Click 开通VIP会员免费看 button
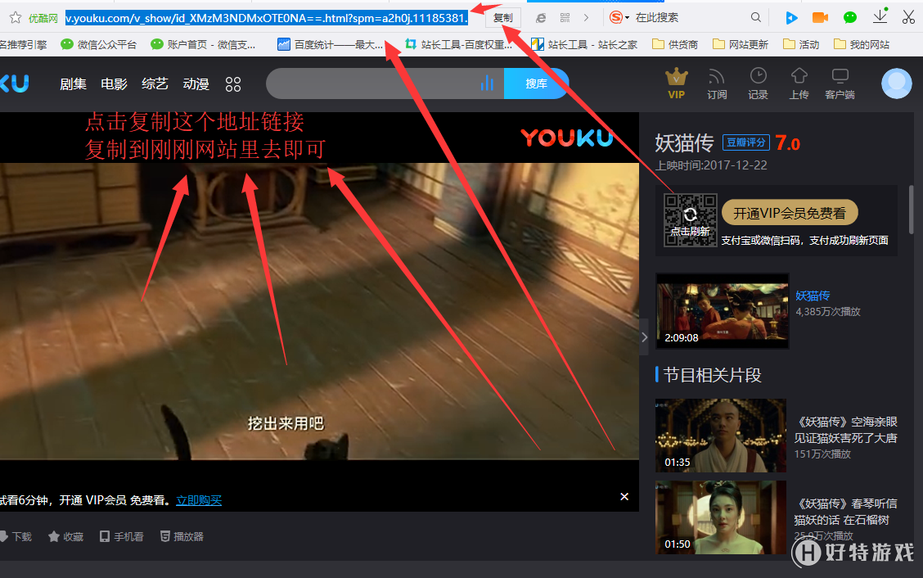923x578 pixels. (x=790, y=213)
